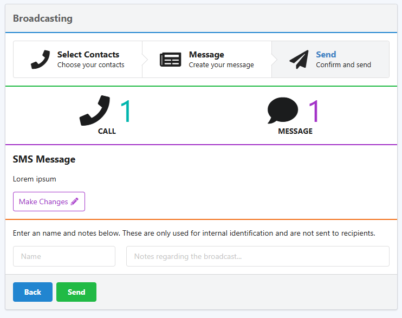The image size is (402, 318).
Task: Focus the broadcast notes input field
Action: pyautogui.click(x=258, y=256)
